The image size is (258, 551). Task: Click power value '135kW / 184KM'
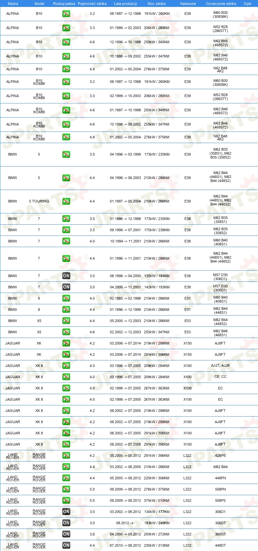[157, 276]
